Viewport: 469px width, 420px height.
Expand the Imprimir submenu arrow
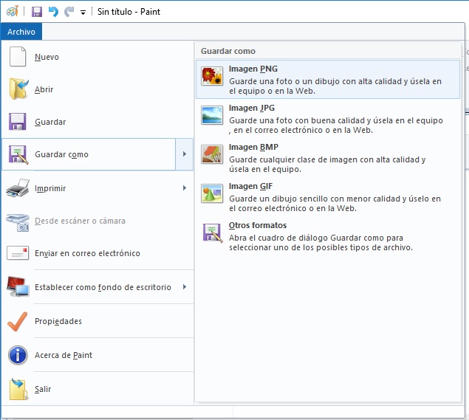point(184,188)
